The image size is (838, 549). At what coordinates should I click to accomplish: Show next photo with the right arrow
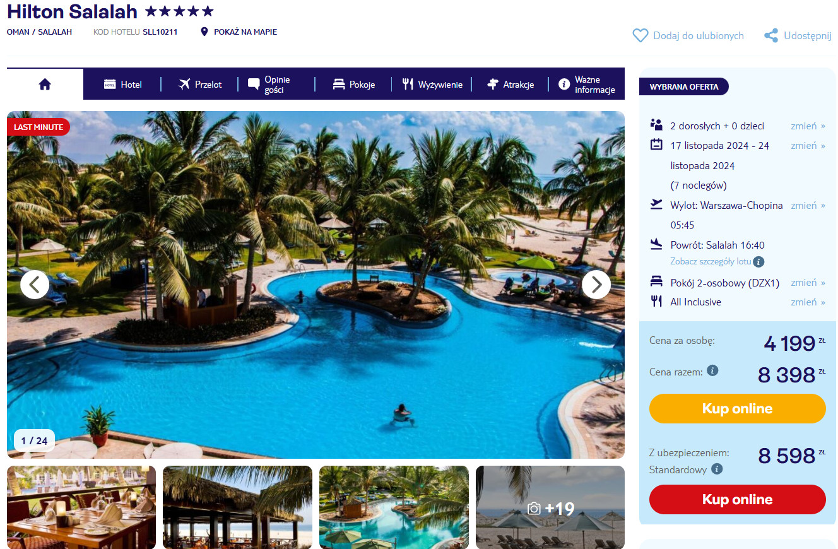596,285
